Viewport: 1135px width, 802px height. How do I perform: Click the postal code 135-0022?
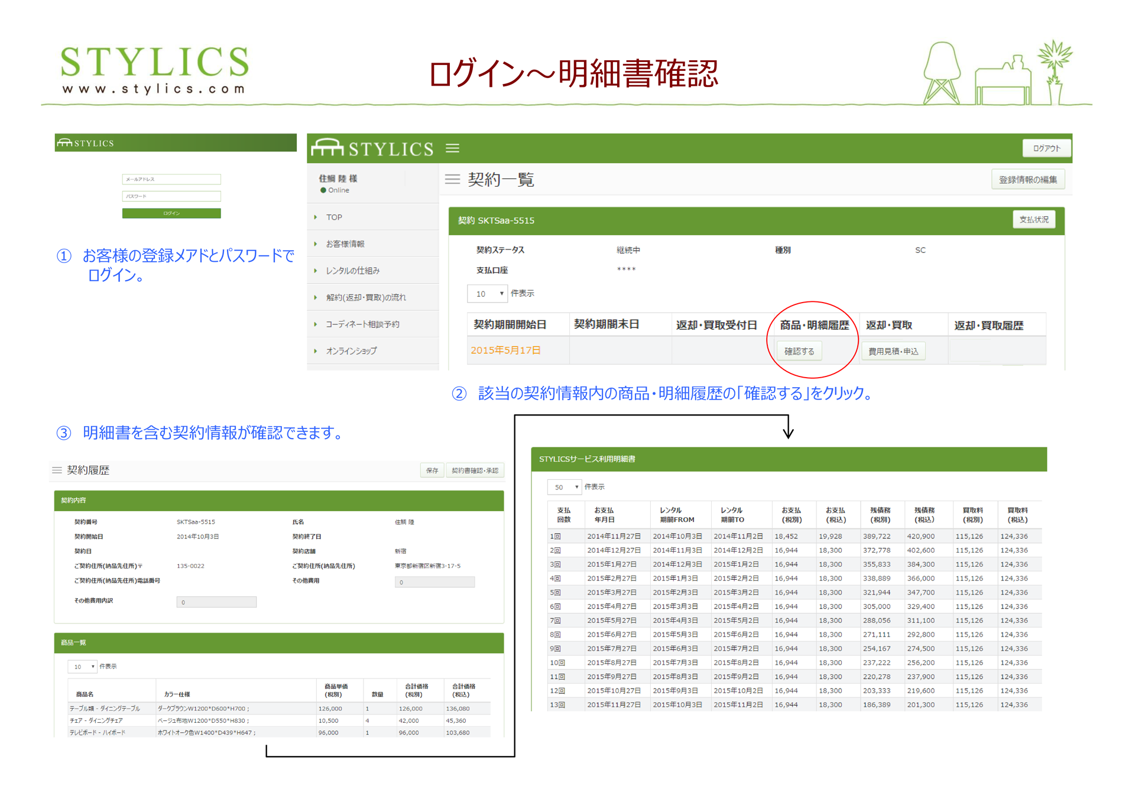(190, 566)
